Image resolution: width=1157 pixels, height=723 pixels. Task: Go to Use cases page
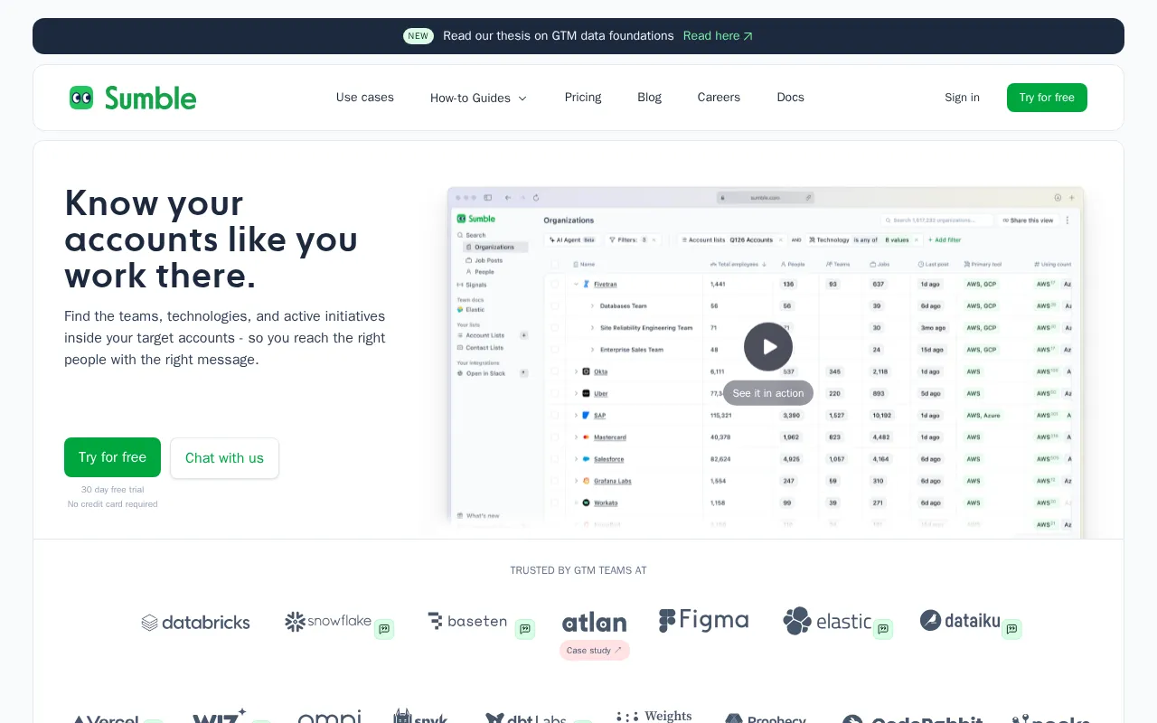(x=365, y=98)
